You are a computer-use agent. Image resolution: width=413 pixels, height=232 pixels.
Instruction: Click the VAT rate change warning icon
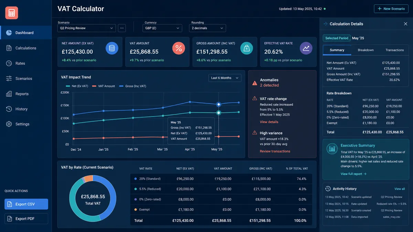pyautogui.click(x=255, y=99)
